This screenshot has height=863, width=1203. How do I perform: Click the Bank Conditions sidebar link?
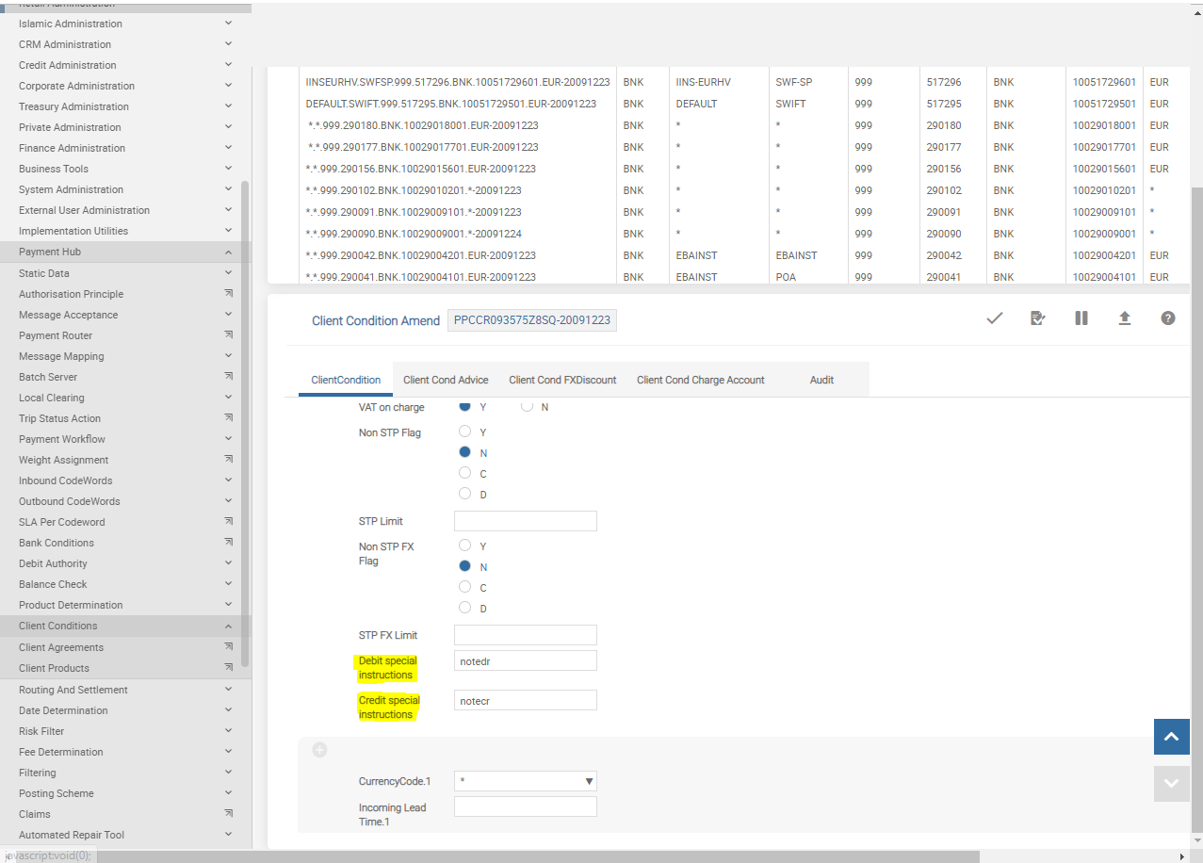57,543
